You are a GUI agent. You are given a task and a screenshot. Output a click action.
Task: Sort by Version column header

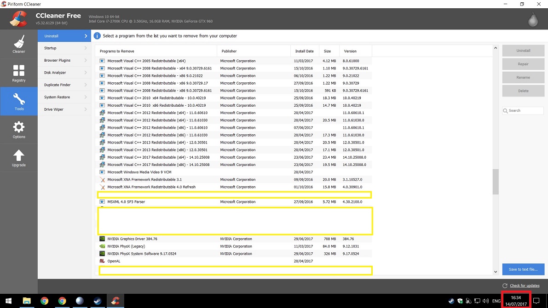tap(355, 51)
